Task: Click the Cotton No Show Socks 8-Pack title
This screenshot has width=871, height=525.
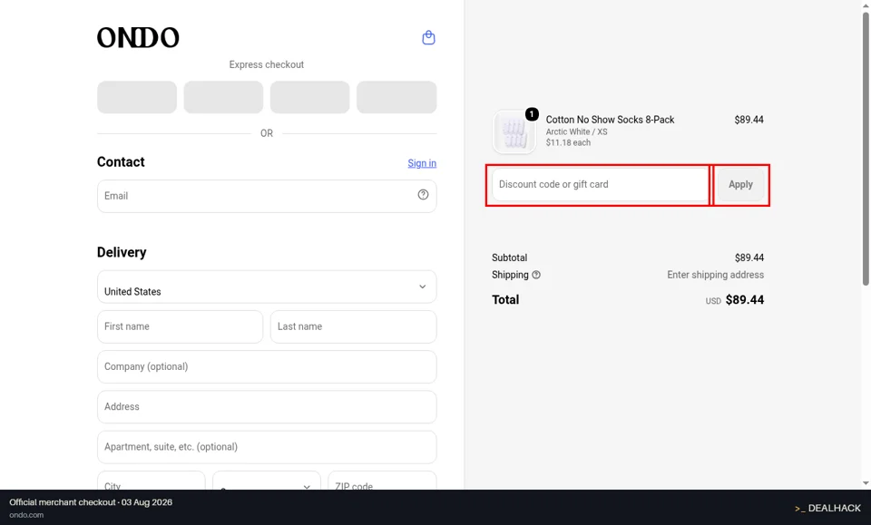Action: 610,120
